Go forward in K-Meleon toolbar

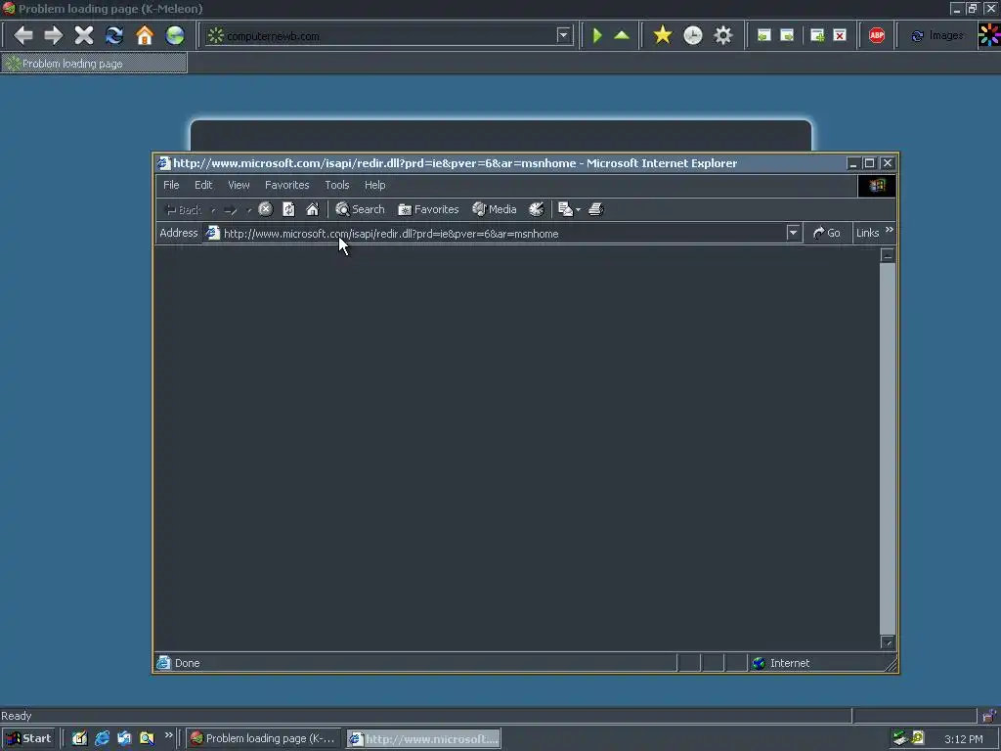[x=54, y=35]
